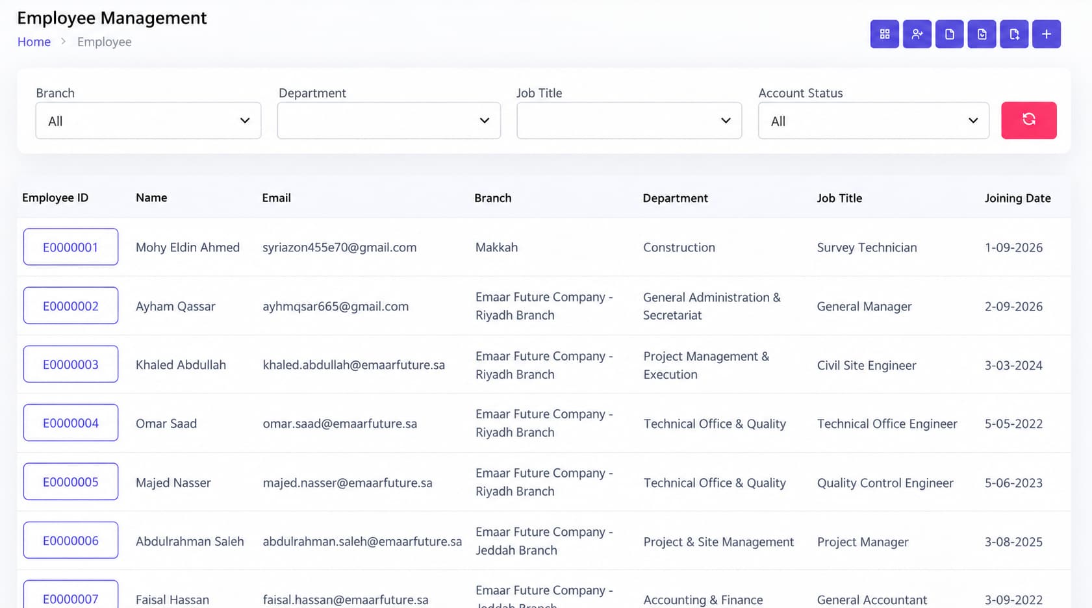Add a new employee with the plus button
Screen dimensions: 1092x608
[1047, 34]
